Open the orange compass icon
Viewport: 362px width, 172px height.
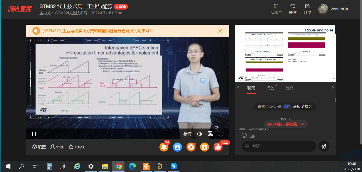pos(191,147)
